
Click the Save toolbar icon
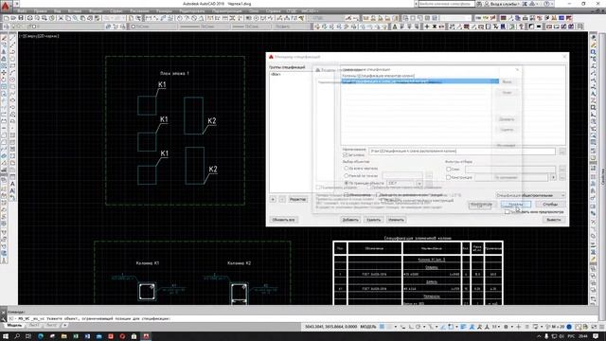pos(21,18)
